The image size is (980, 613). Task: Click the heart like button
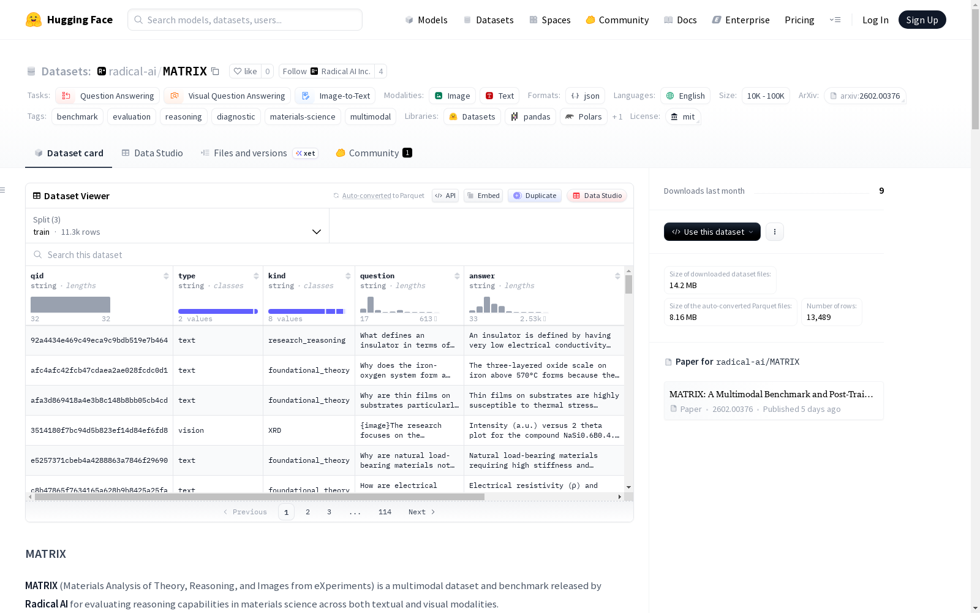tap(245, 71)
